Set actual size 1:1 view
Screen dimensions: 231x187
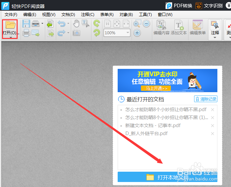tap(108, 24)
